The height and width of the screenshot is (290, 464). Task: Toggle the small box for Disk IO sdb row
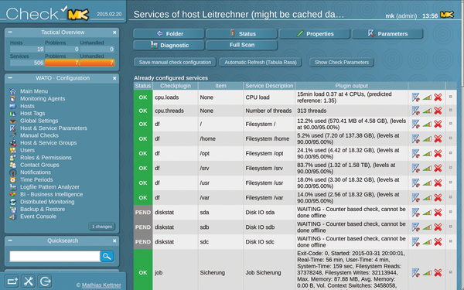click(x=450, y=227)
